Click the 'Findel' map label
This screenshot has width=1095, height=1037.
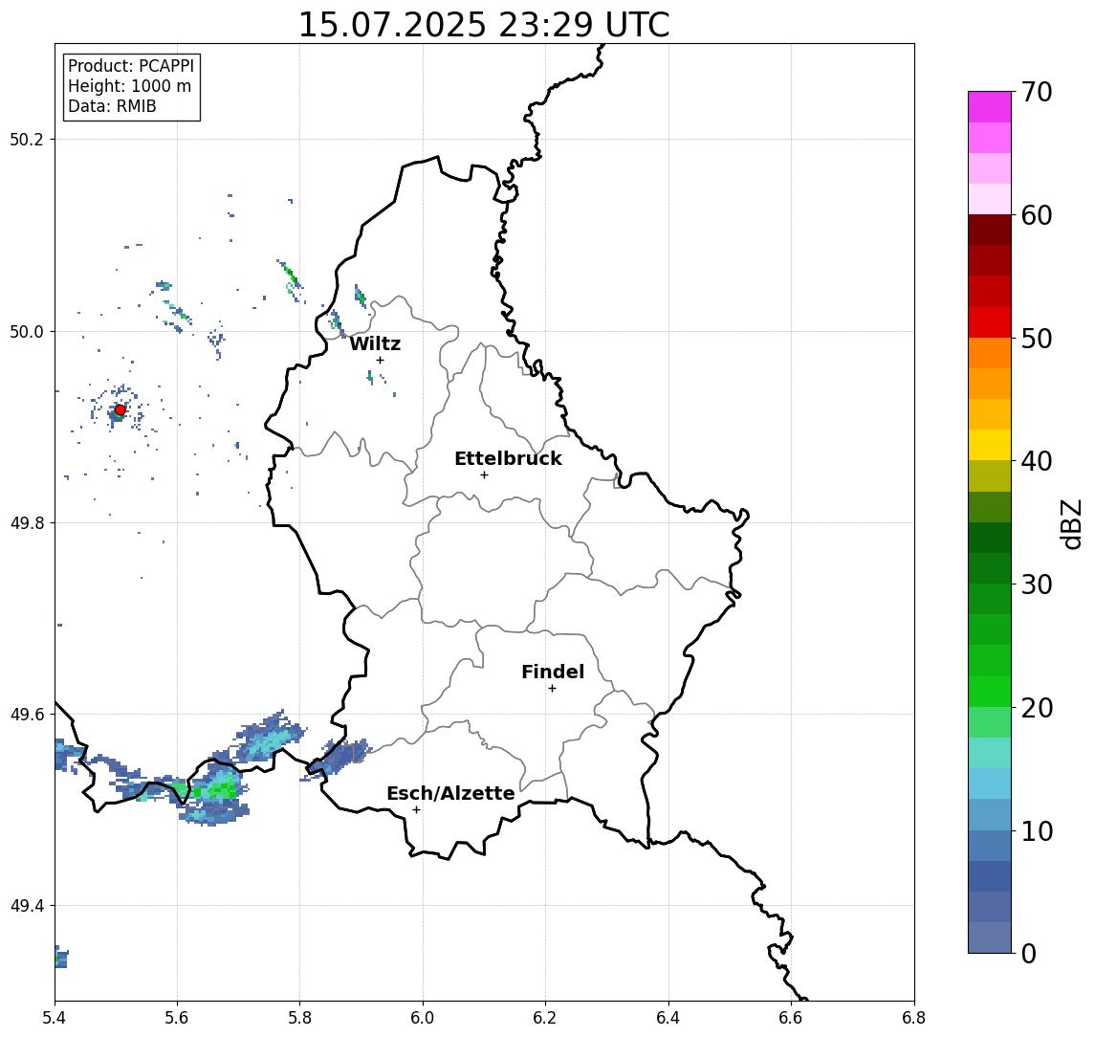pos(553,672)
